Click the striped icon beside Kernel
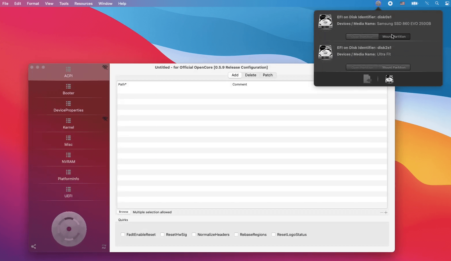The width and height of the screenshot is (451, 261). [105, 119]
